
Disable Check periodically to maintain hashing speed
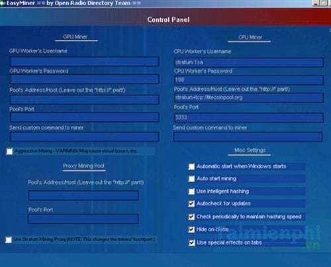click(x=191, y=217)
